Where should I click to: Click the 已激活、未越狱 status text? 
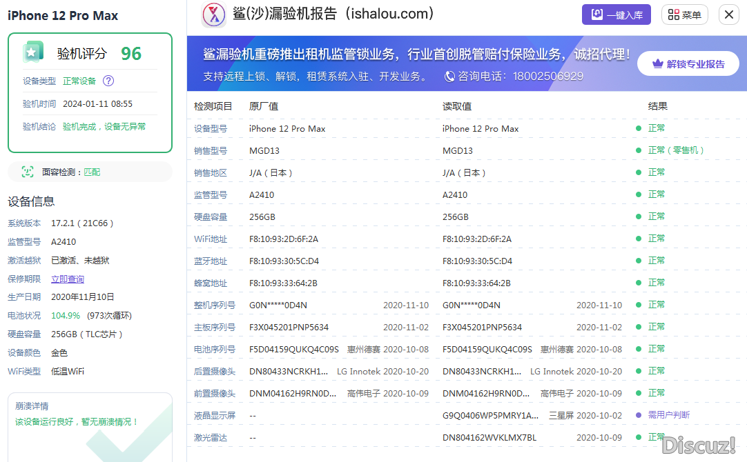[80, 260]
